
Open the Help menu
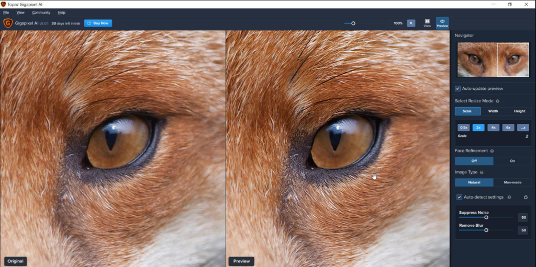click(x=62, y=13)
